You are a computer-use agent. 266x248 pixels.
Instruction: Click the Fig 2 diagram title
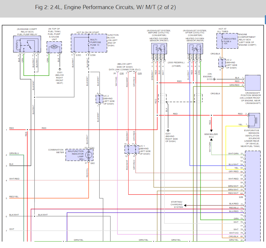pyautogui.click(x=105, y=7)
